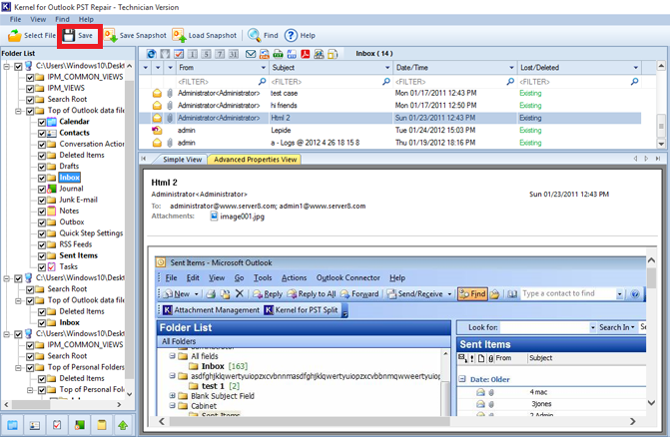Open the email with subject 'Lepide'

tap(281, 131)
